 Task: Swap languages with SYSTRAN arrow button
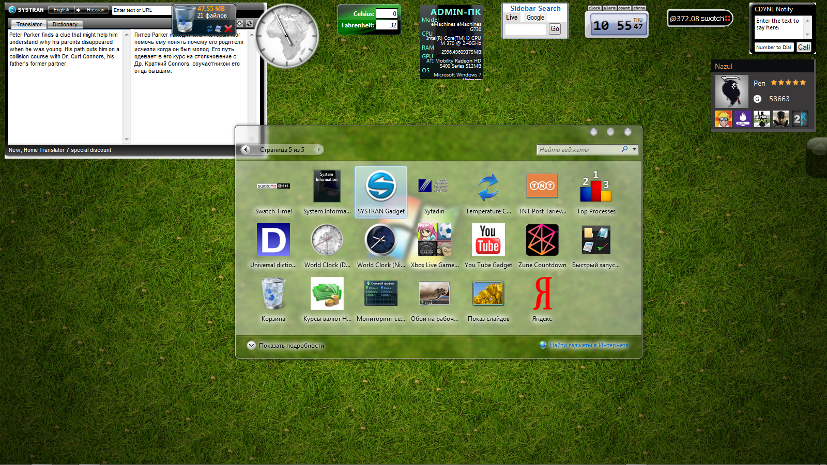coord(78,10)
